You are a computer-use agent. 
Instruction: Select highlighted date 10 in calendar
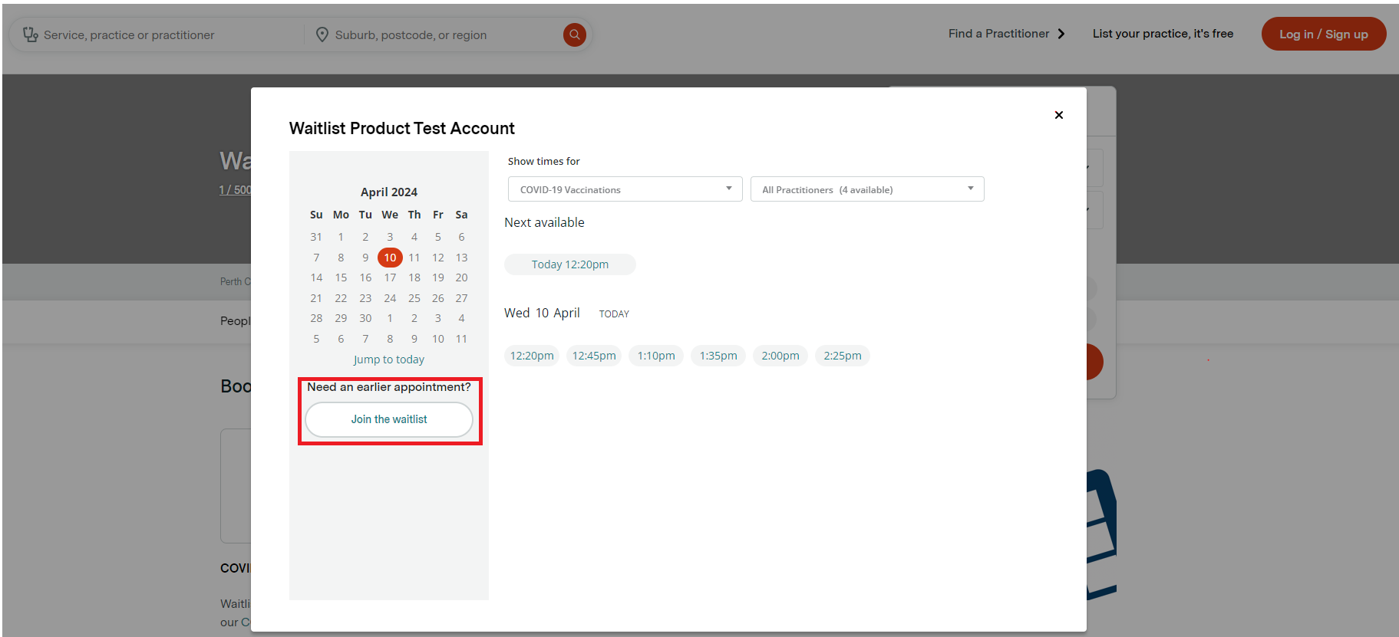(x=390, y=258)
